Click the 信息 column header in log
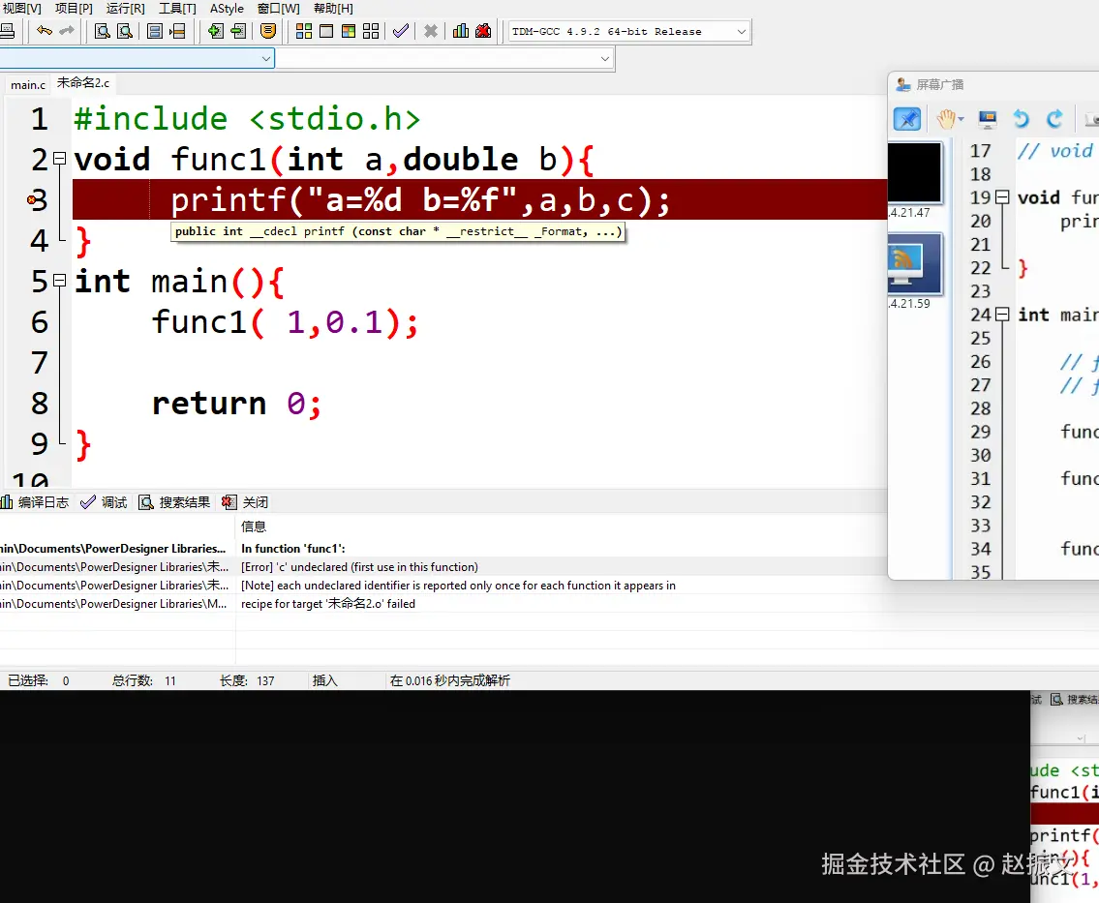 tap(254, 527)
